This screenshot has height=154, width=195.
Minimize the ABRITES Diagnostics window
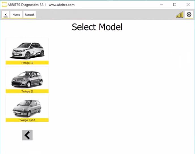coord(162,5)
